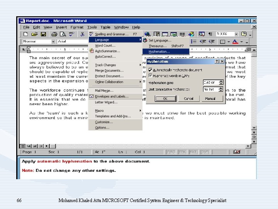Screen dimensions: 278x209
Task: Click Limit consecutive hyphens spinner arrows
Action: (x=221, y=89)
